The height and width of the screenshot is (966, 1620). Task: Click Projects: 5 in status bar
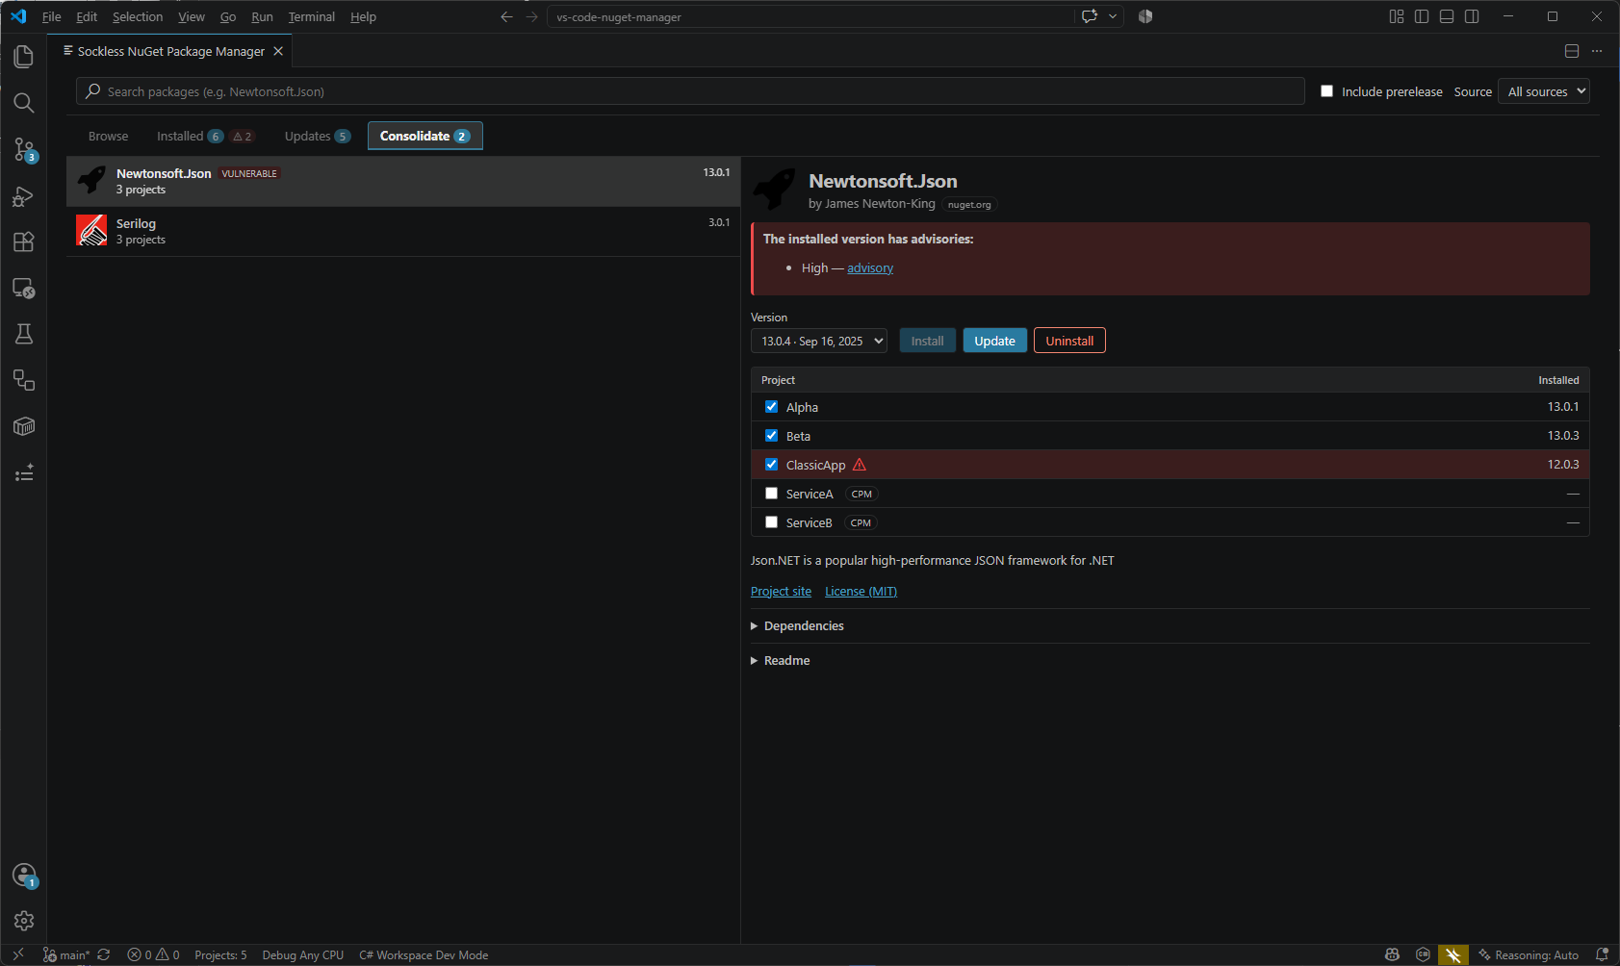(220, 955)
